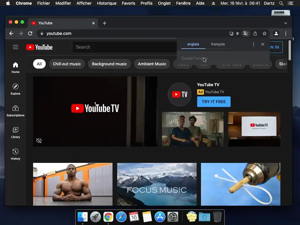Select the Ambient Music chip
Screen dimensions: 300x225
tap(152, 64)
